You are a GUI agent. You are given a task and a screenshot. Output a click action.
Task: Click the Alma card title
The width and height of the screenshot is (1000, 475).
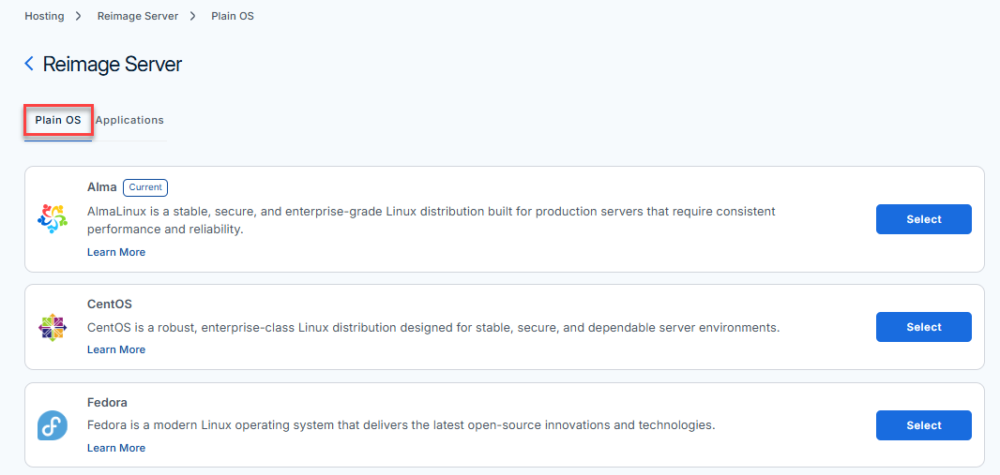[102, 187]
